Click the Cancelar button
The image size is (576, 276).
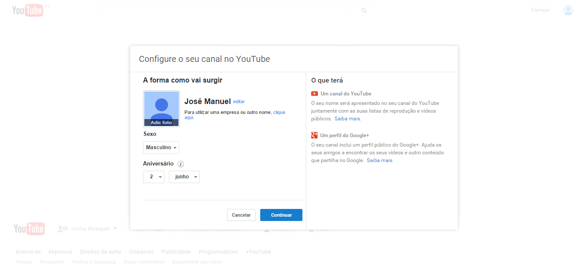241,215
